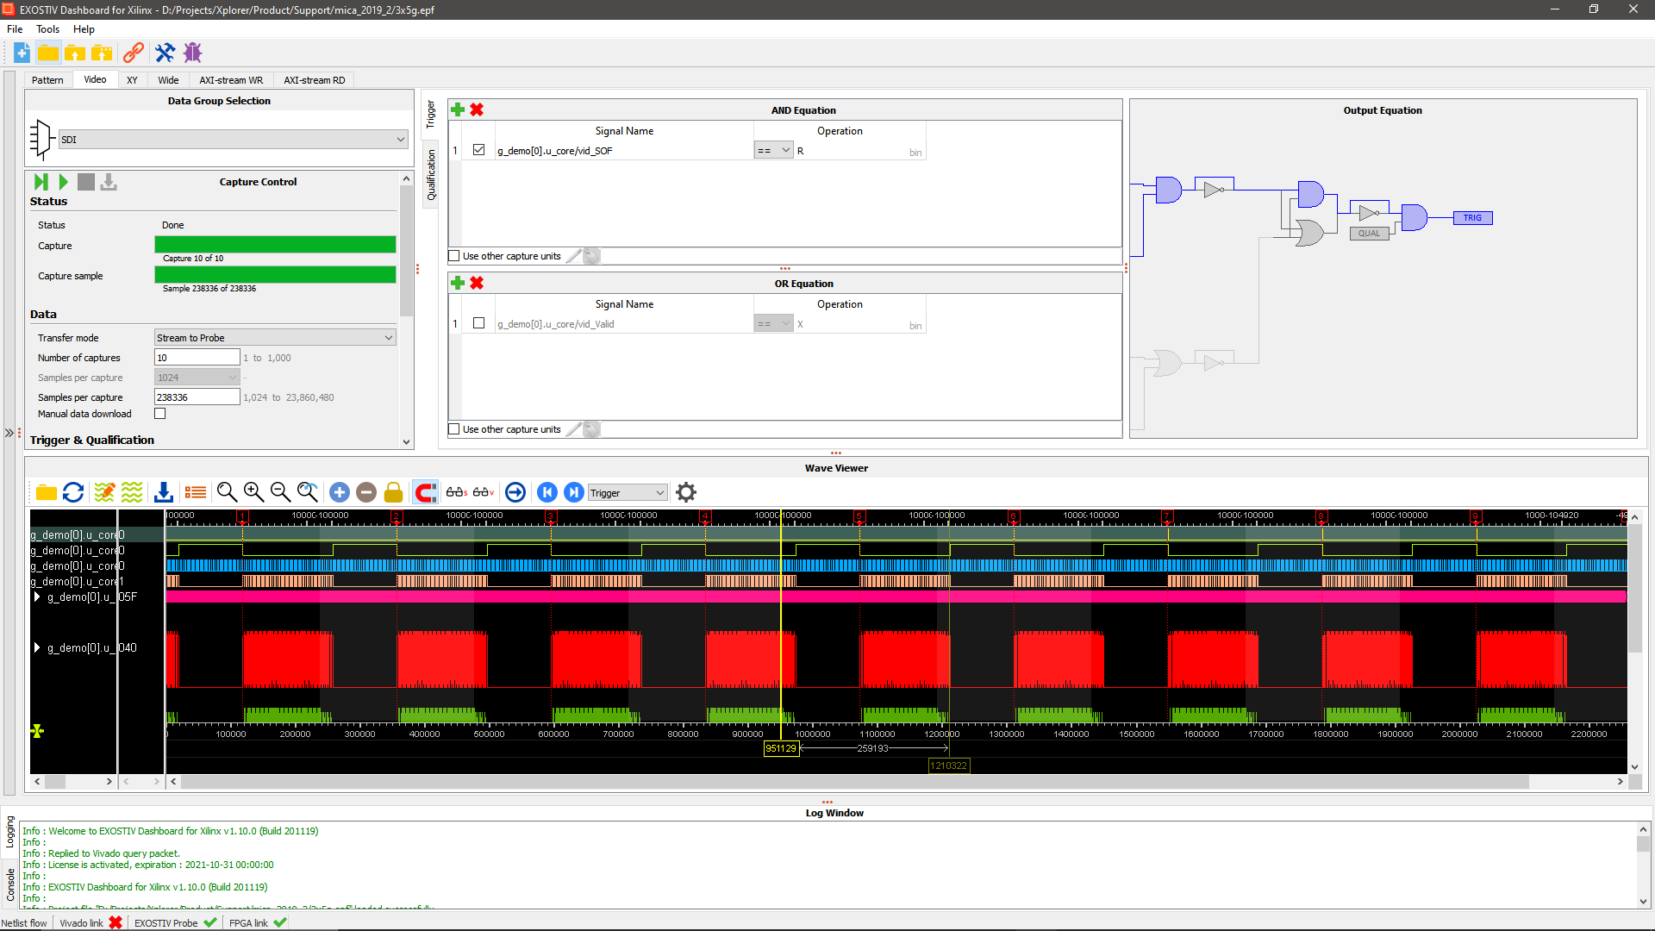Viewport: 1655px width, 931px height.
Task: Open waveform file with Wave Viewer folder icon
Action: (47, 492)
